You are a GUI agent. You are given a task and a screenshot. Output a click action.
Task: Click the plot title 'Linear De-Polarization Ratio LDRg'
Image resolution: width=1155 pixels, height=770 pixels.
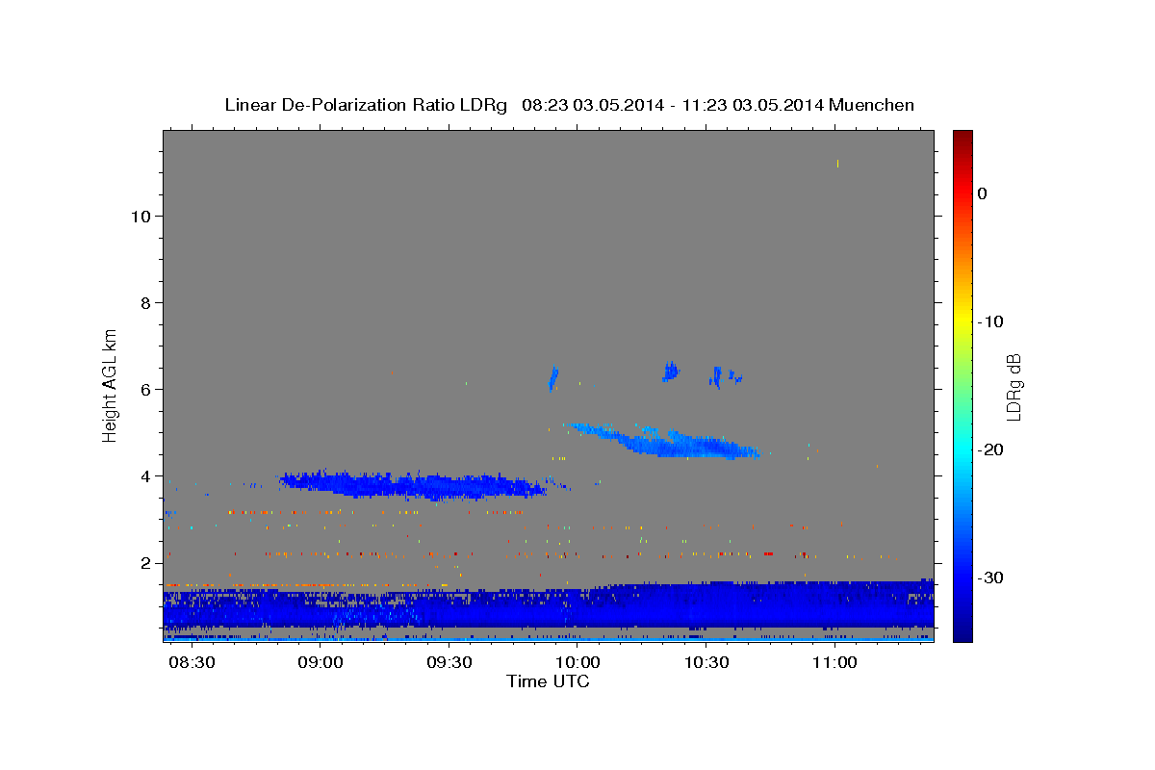click(366, 105)
